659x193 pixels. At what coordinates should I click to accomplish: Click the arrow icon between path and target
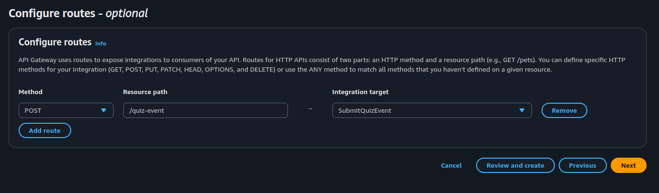(x=310, y=109)
